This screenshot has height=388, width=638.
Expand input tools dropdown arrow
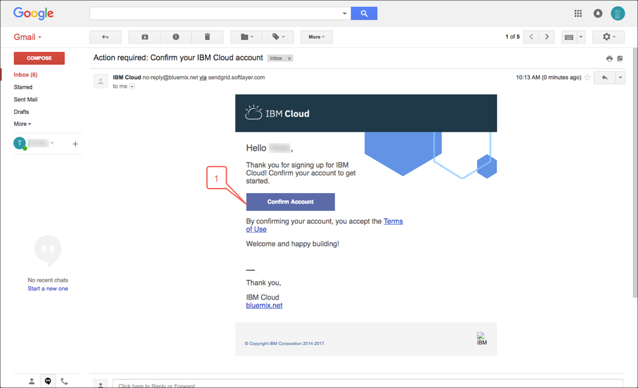point(581,37)
